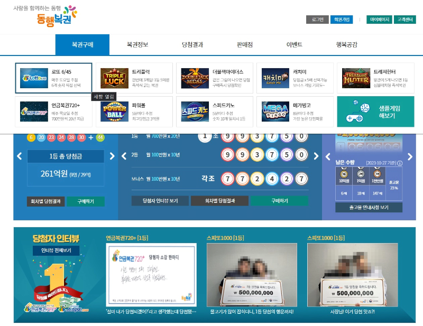This screenshot has height=326, width=423.
Task: Click 당첨자 인터뷰 보기 button
Action: pos(160,201)
